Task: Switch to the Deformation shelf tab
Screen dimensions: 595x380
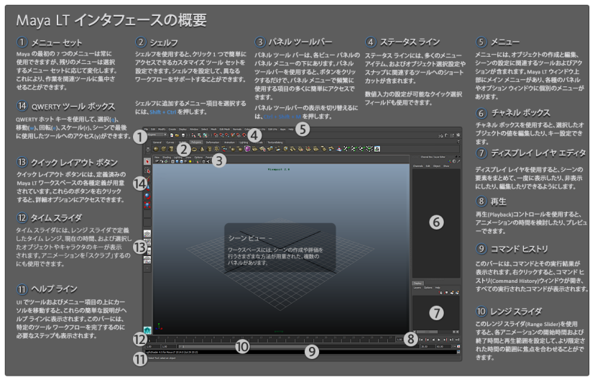Action: pyautogui.click(x=212, y=142)
